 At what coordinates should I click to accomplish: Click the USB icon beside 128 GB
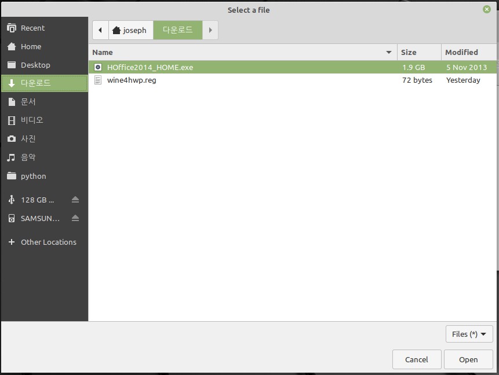(x=12, y=200)
